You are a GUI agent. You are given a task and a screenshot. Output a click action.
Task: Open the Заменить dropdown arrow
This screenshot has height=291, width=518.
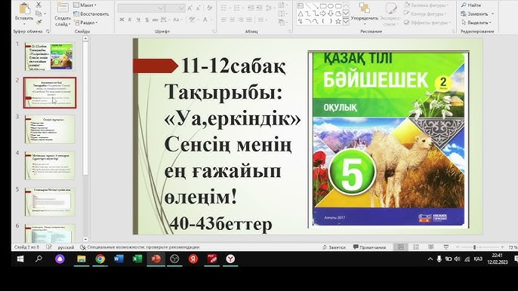coord(493,14)
